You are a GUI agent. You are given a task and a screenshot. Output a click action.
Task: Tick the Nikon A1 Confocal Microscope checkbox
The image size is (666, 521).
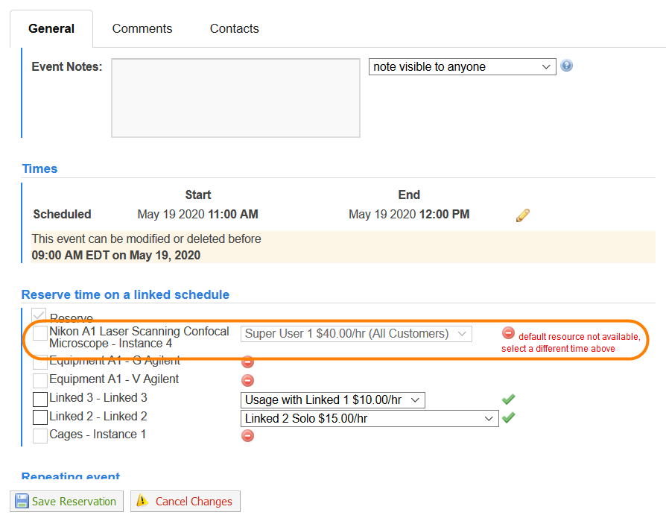(x=40, y=335)
